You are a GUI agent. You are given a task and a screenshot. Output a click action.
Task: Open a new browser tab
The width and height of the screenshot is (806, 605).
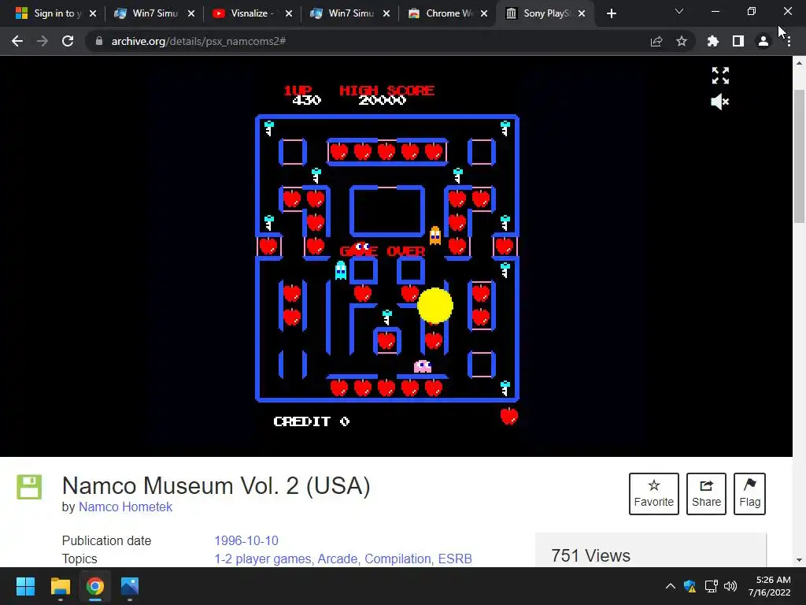click(611, 13)
